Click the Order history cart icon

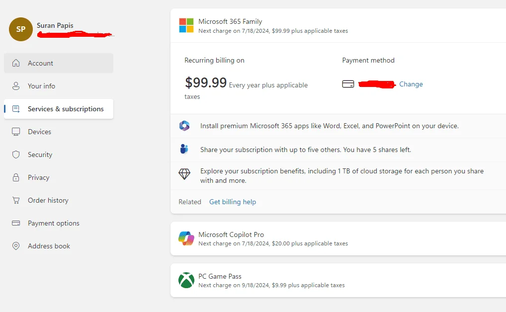tap(16, 200)
